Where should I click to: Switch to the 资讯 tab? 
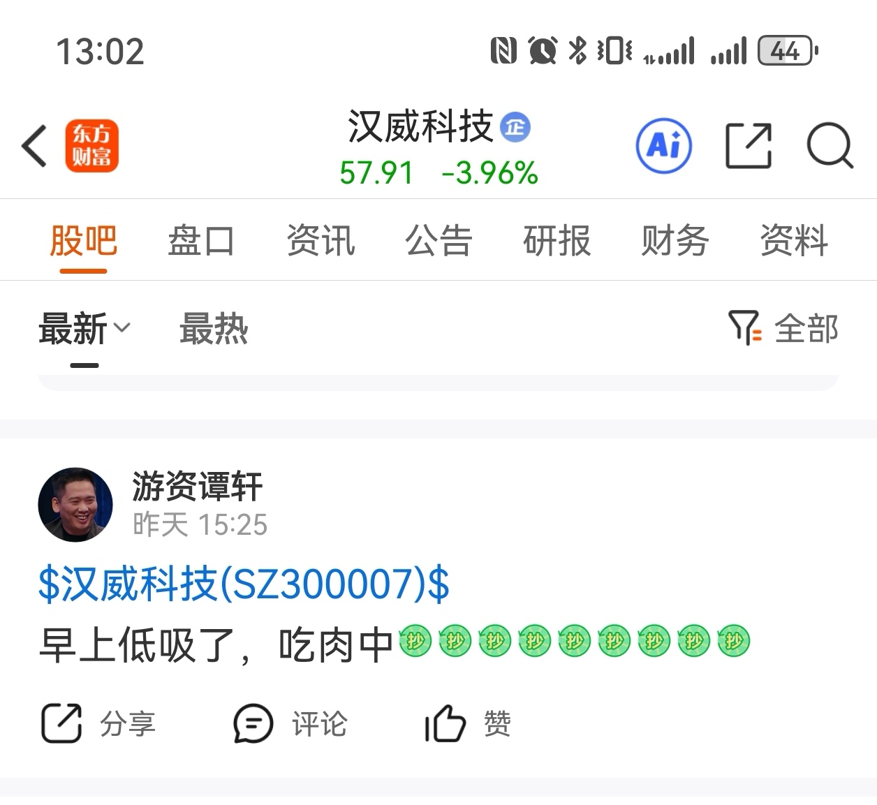pyautogui.click(x=320, y=241)
